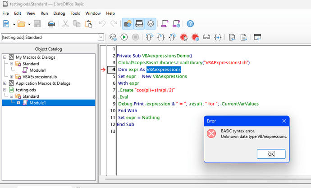311x188 pixels.
Task: Open the Help menu
Action: pyautogui.click(x=110, y=13)
